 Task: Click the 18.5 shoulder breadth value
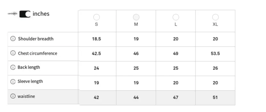[96, 39]
